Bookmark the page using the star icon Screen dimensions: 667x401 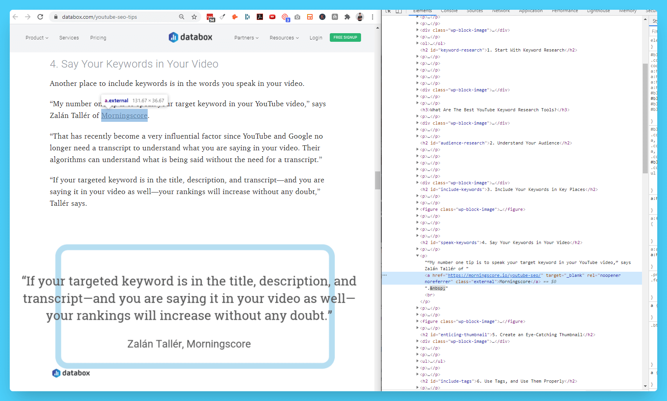pos(194,17)
